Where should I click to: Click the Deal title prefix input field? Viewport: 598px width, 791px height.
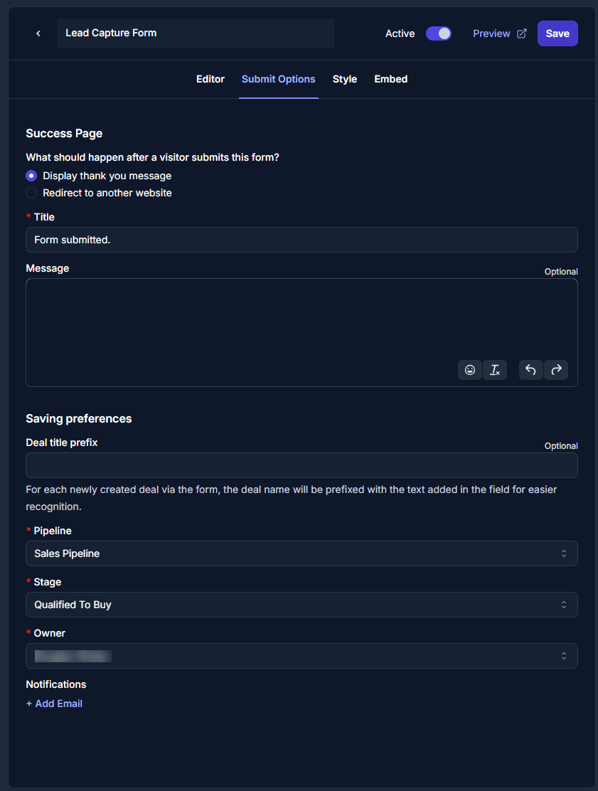[x=301, y=464]
